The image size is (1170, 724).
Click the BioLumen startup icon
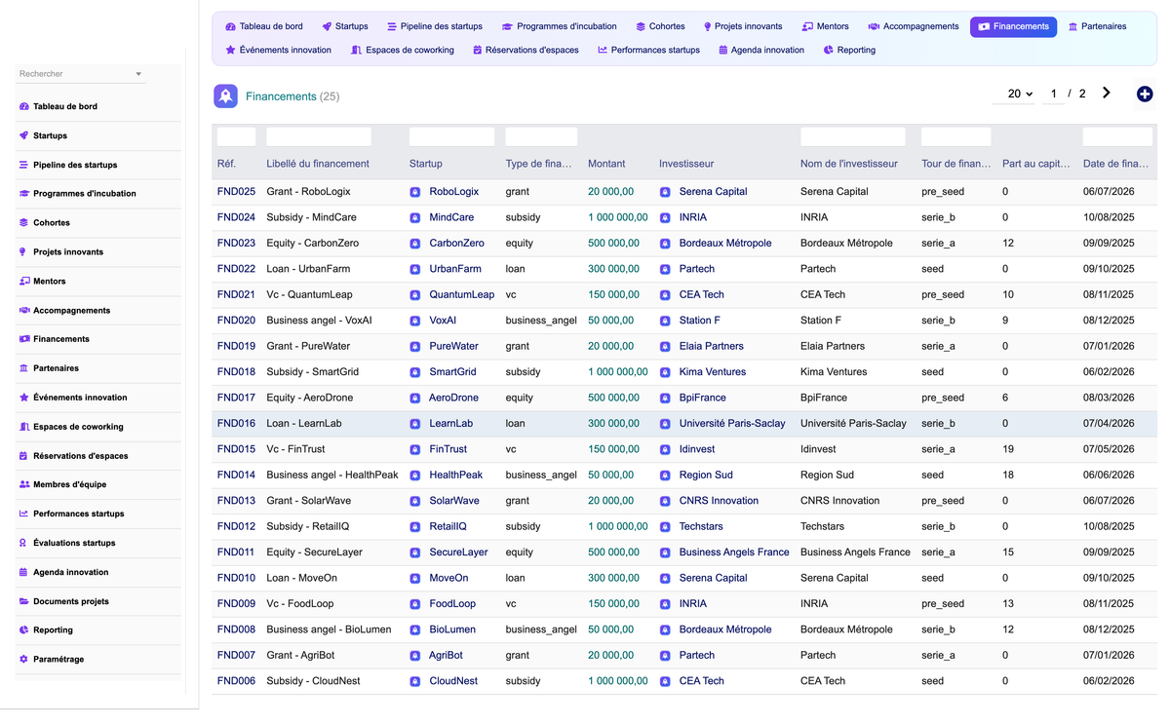[415, 630]
